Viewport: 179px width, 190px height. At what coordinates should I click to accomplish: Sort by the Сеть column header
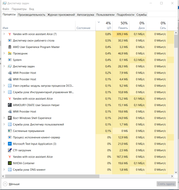click(157, 26)
